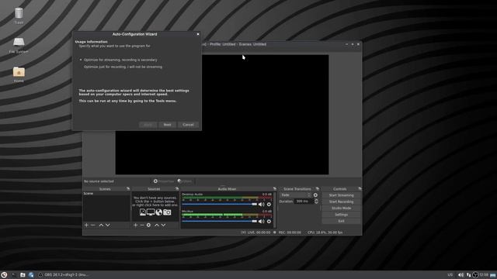Launch the web browser from the taskbar
The image size is (497, 279).
(x=31, y=275)
